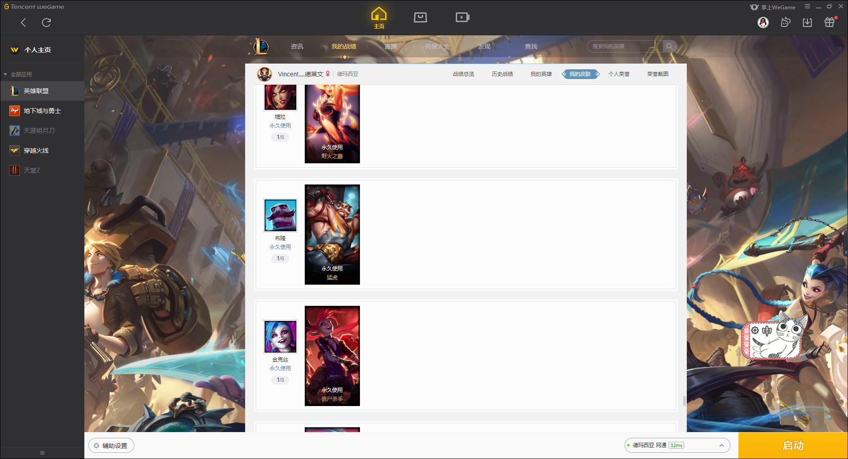Open the gear on the cat widget

755,330
